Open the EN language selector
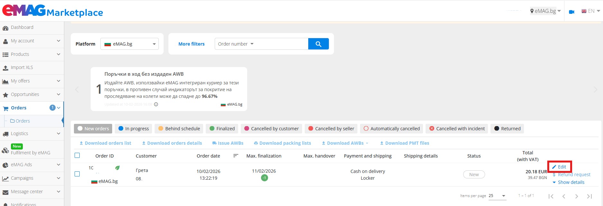 [x=591, y=11]
